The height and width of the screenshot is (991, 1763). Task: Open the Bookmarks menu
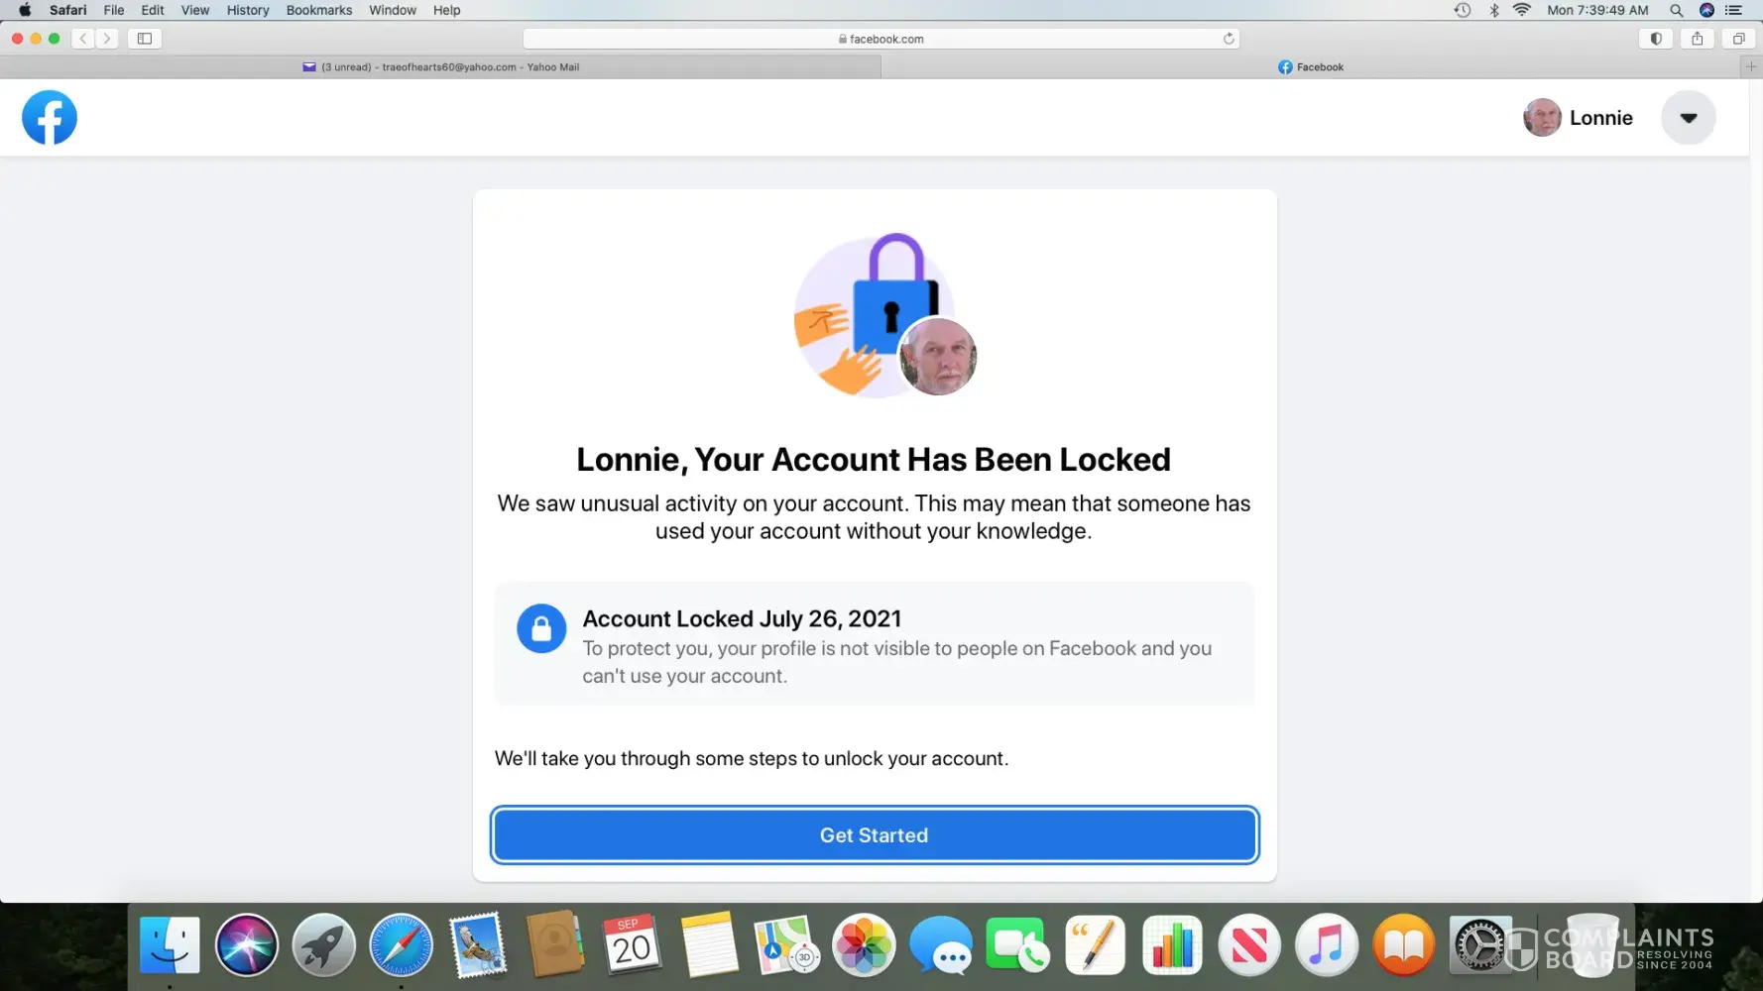(x=319, y=10)
